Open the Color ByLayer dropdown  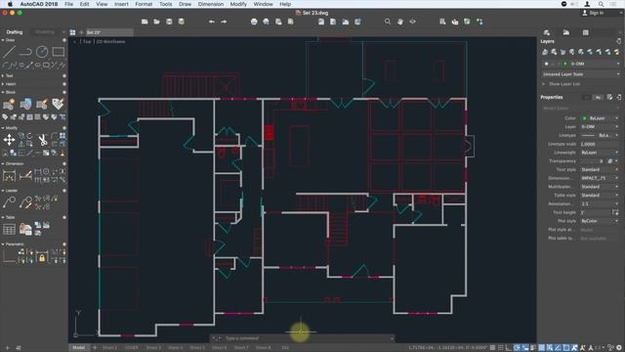coord(600,118)
